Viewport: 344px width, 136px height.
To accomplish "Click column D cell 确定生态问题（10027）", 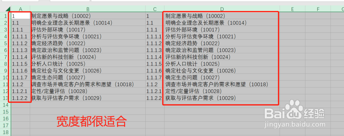I will click(x=222, y=77).
